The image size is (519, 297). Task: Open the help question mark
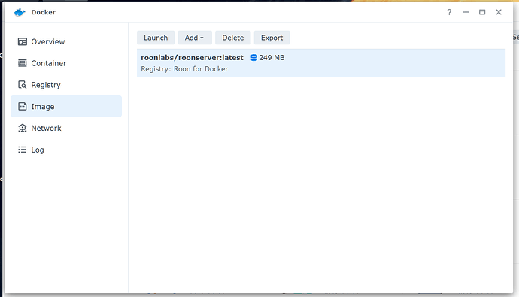tap(449, 12)
